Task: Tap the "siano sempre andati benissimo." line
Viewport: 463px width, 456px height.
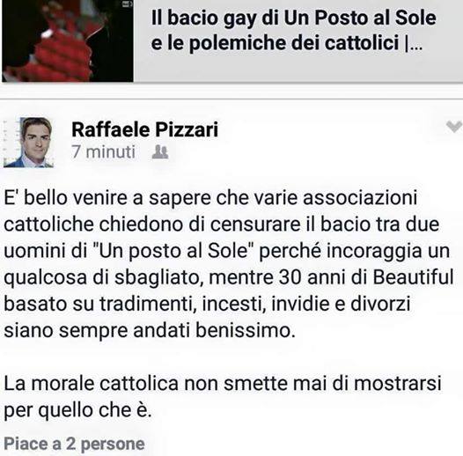Action: click(x=150, y=330)
